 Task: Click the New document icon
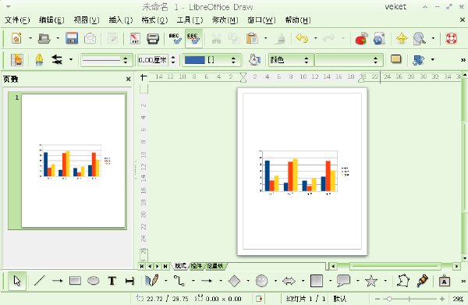tap(16, 38)
